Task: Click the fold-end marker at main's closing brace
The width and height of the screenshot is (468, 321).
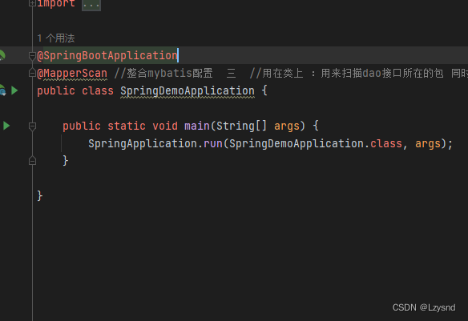Action: pos(32,161)
